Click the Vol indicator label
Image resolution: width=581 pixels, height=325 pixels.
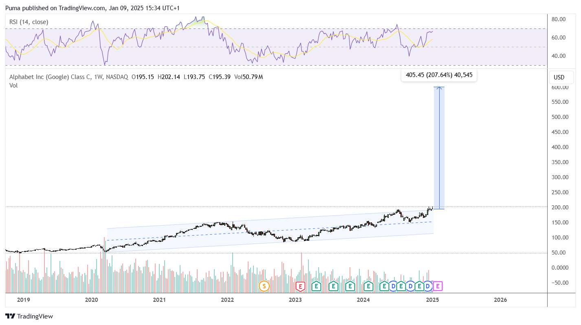(13, 85)
